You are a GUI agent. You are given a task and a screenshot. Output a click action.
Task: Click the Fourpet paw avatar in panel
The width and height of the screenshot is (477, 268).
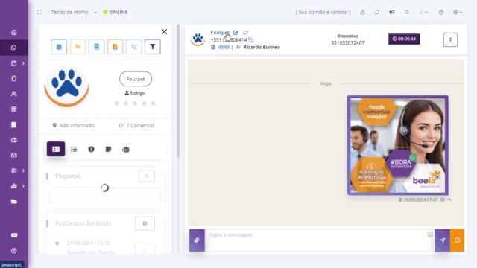pyautogui.click(x=66, y=87)
